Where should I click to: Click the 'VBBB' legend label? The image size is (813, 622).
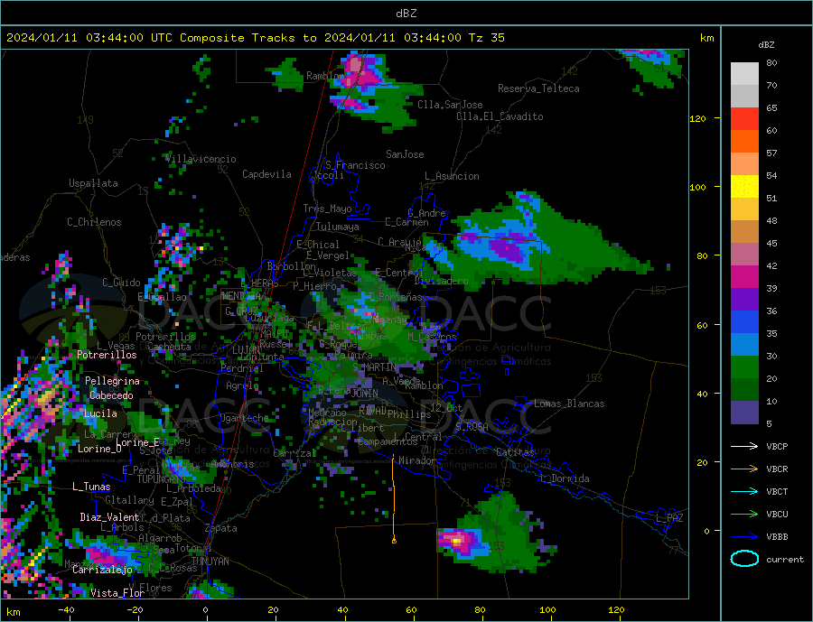pos(777,536)
